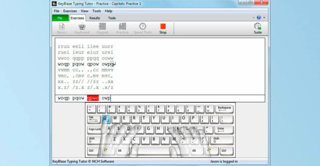This screenshot has height=166, width=320.
Task: Switch to the Exercises ribbon tab
Action: click(x=77, y=18)
